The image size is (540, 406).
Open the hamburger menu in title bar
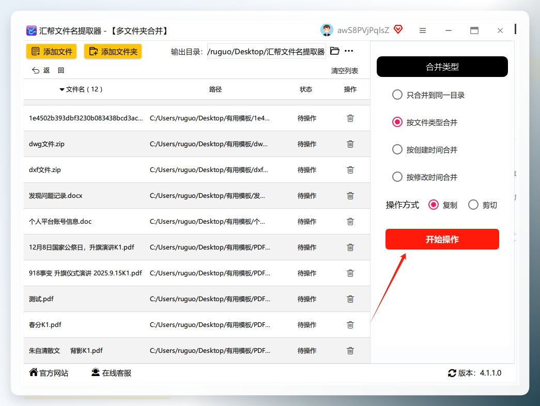coord(423,30)
